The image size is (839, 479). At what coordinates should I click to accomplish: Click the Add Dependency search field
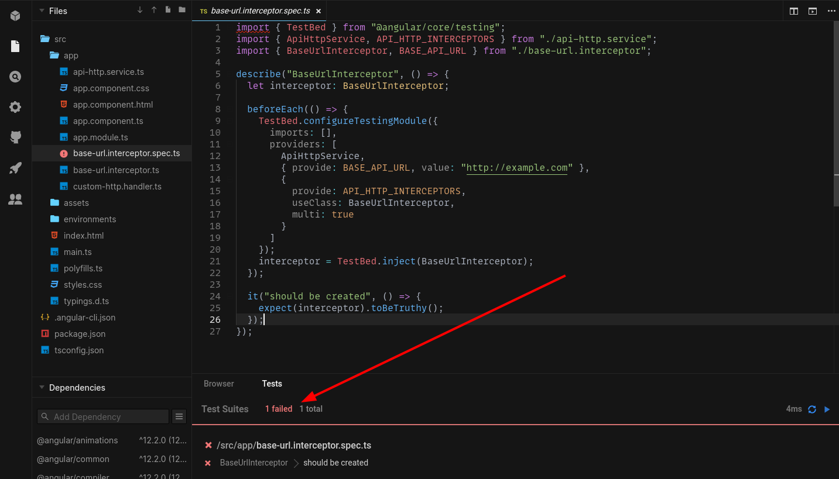(103, 416)
